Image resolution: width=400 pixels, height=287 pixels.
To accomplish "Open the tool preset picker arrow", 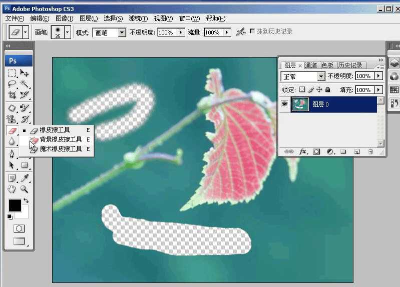I will click(x=25, y=32).
